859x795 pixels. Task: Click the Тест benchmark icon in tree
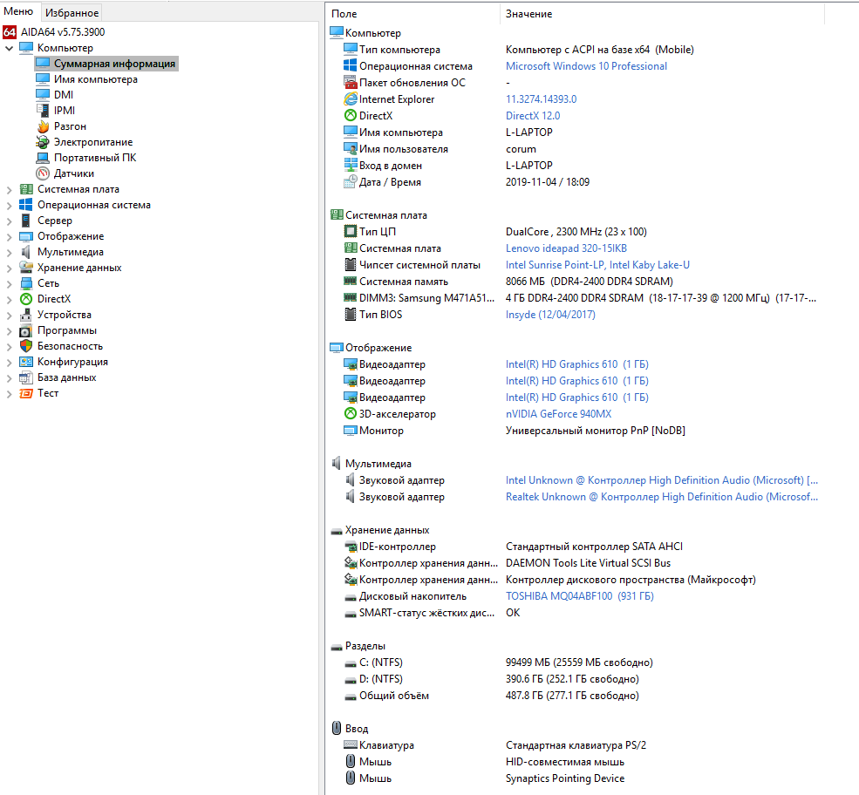tap(26, 393)
